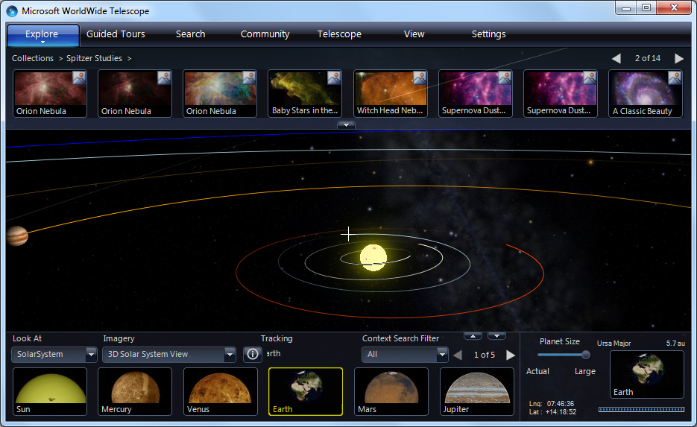Click the blue zoom level bar
This screenshot has width=697, height=427.
tap(641, 409)
